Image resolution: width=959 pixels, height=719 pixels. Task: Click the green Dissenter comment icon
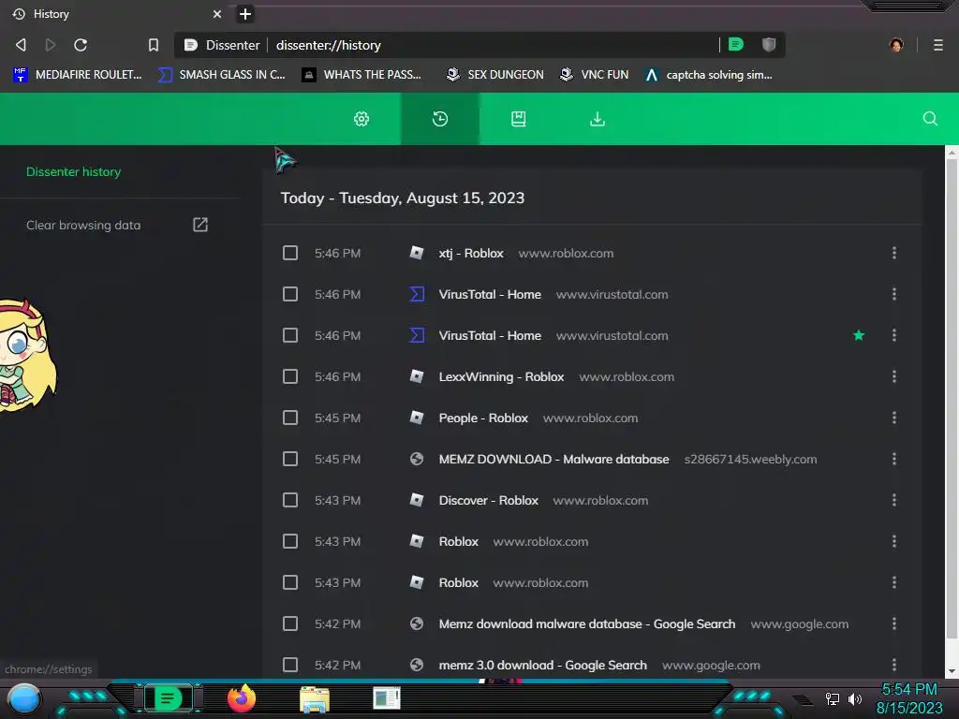click(736, 44)
